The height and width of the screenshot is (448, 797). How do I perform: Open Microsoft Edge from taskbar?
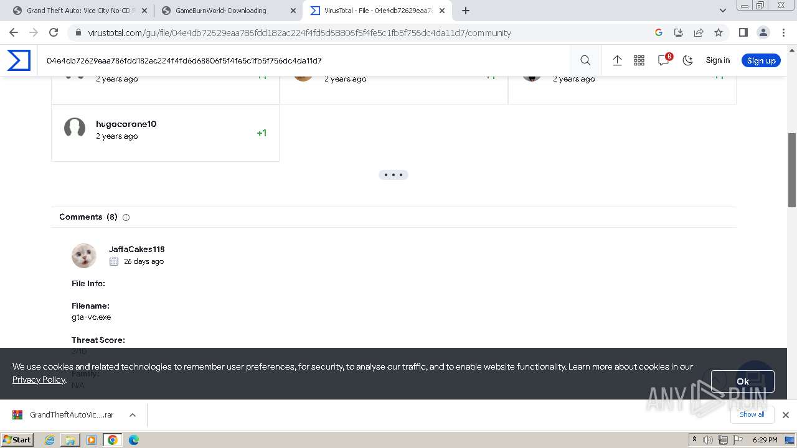pyautogui.click(x=134, y=439)
